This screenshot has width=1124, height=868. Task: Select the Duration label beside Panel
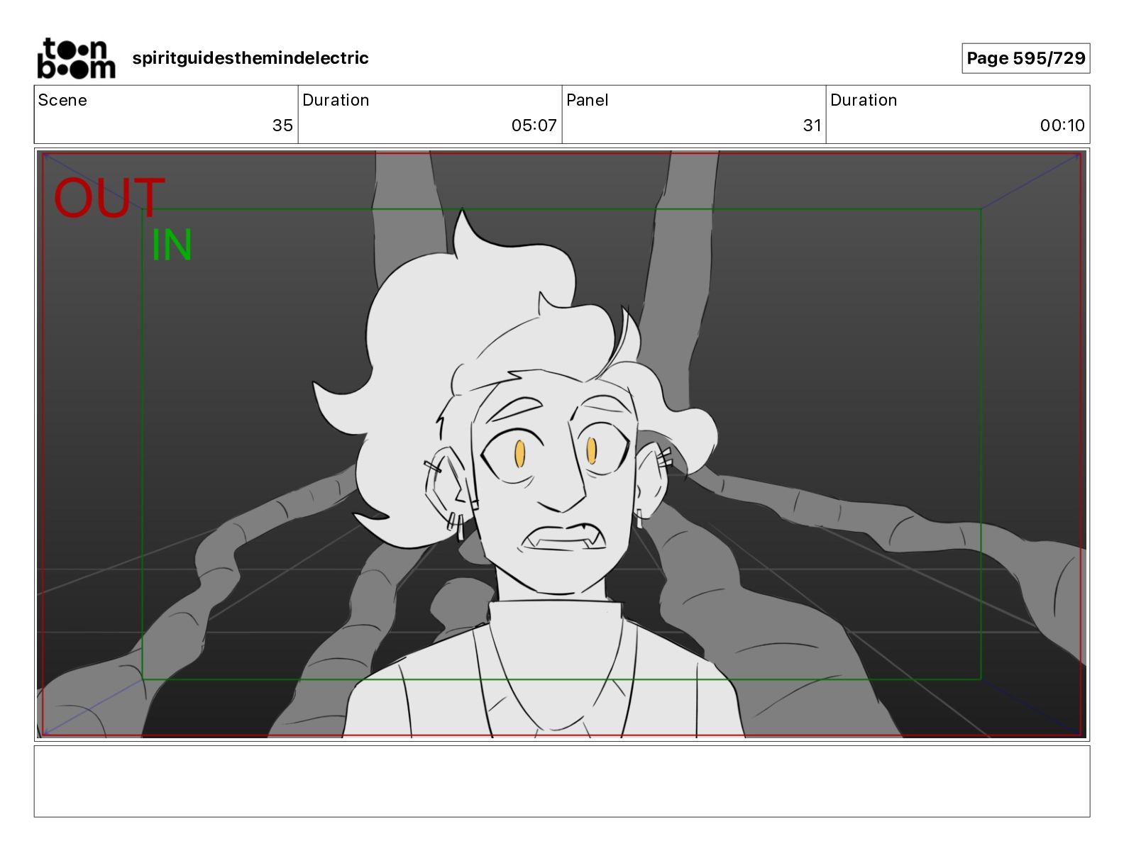pyautogui.click(x=864, y=100)
